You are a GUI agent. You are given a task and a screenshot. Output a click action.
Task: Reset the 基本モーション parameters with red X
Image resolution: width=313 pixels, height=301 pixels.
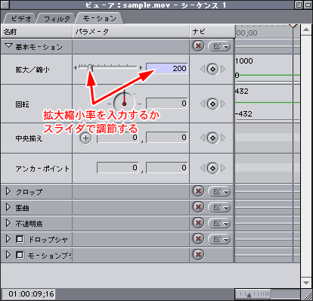click(198, 46)
